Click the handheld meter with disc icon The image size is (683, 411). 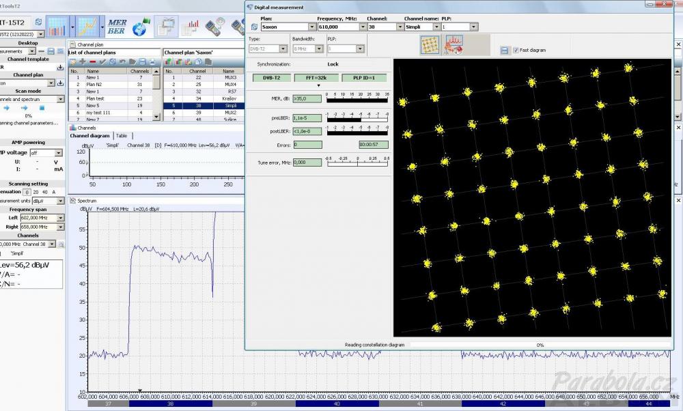point(215,26)
